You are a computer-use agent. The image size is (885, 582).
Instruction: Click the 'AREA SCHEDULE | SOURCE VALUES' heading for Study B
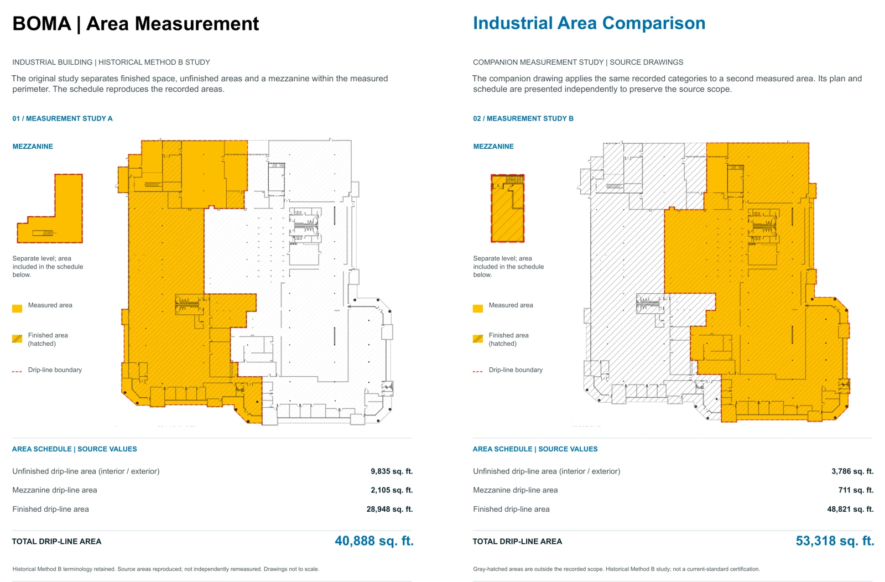tap(535, 449)
